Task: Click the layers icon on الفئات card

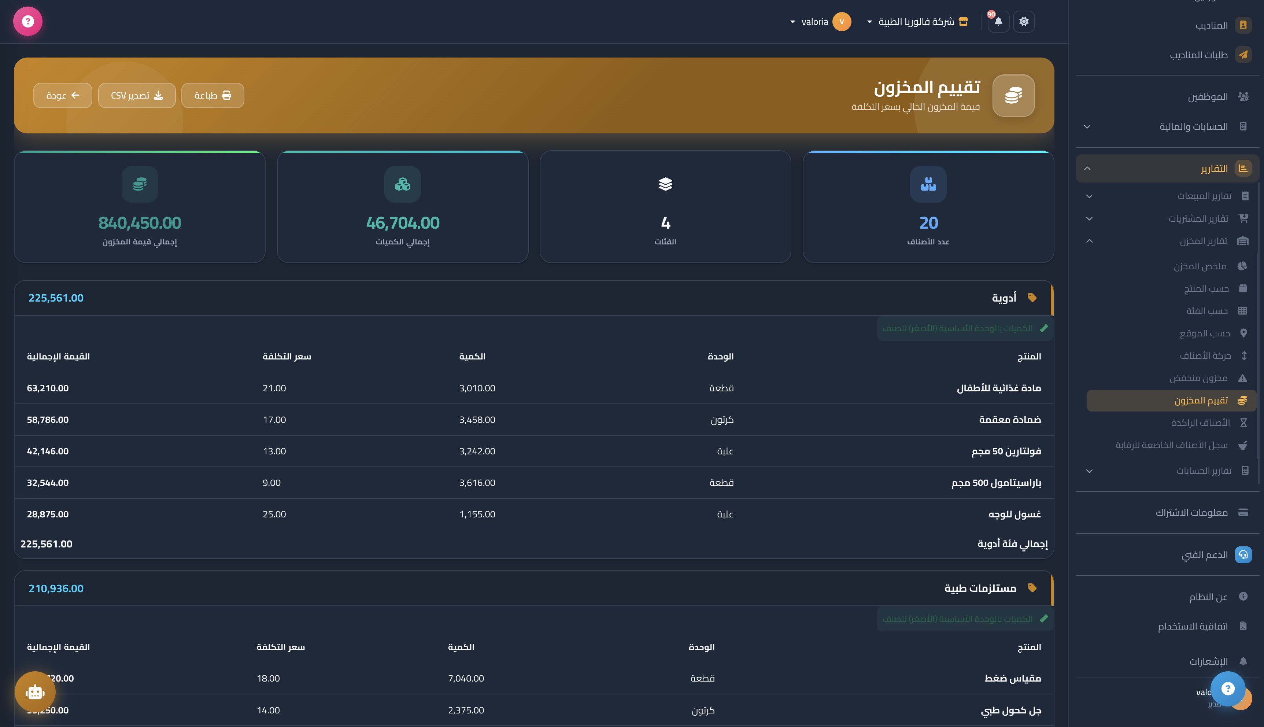Action: pyautogui.click(x=665, y=184)
